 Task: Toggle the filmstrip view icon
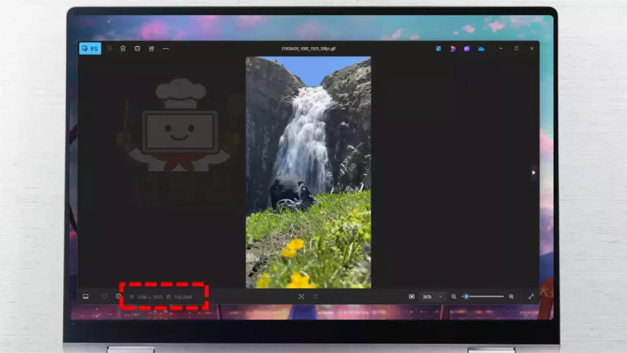[86, 297]
